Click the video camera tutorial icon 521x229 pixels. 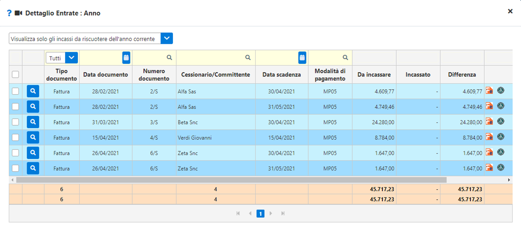point(18,13)
